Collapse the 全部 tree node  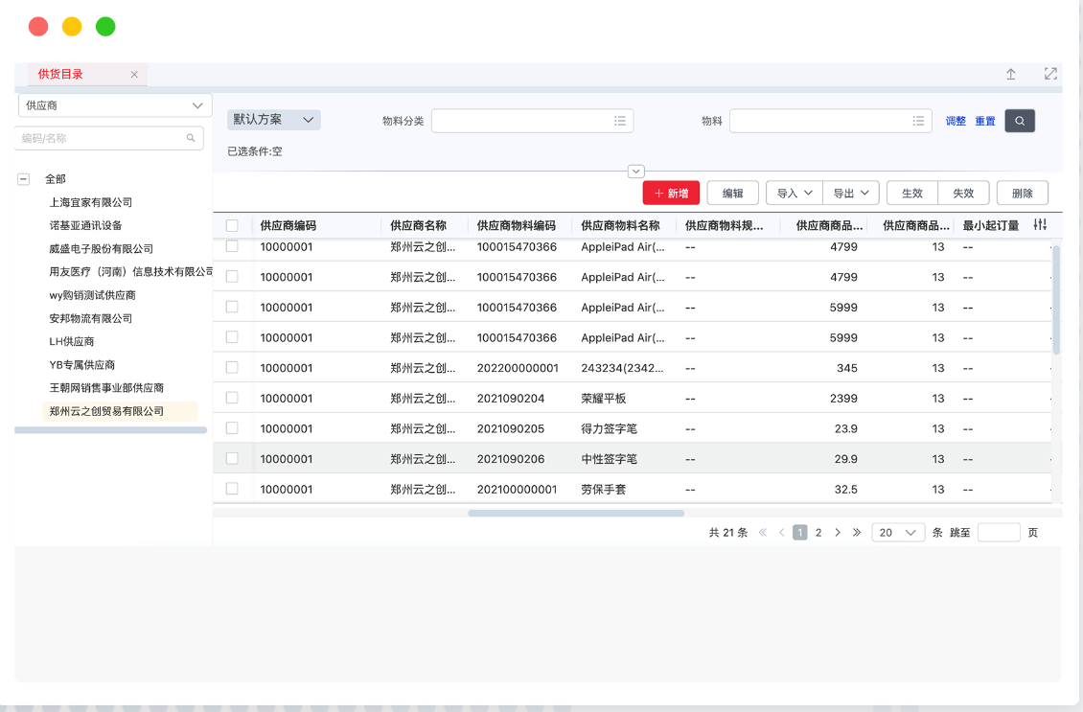(24, 179)
